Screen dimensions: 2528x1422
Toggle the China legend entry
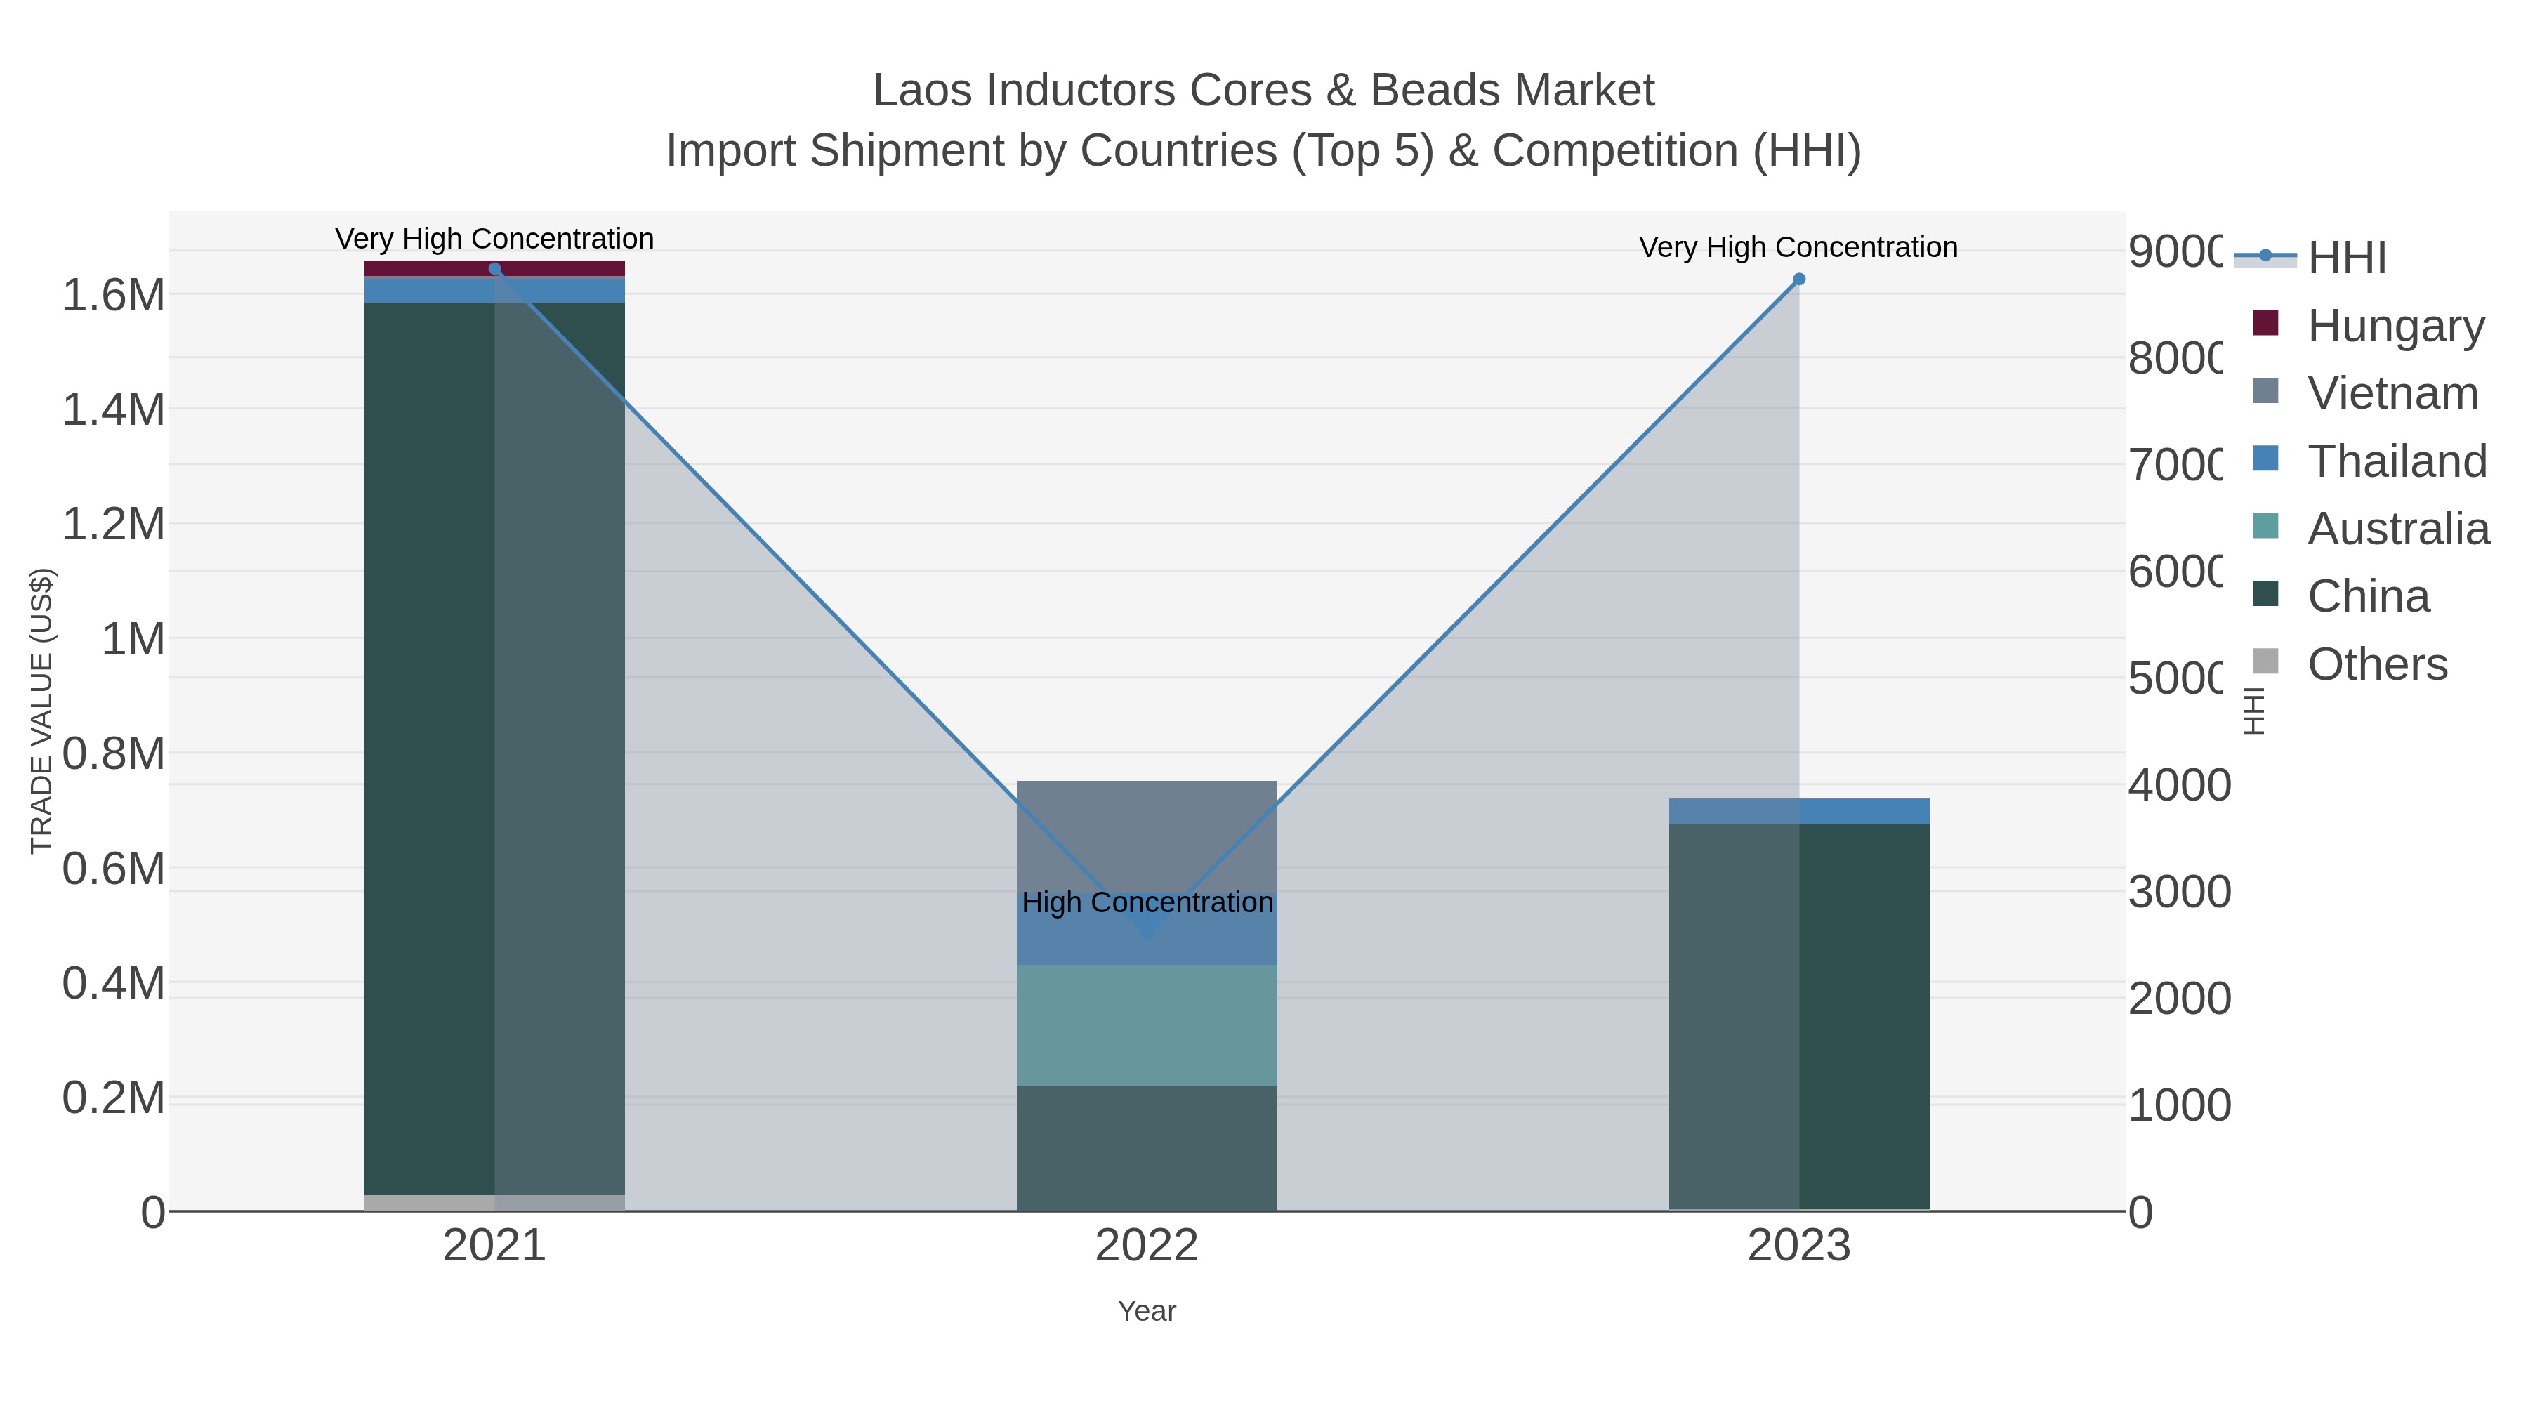[2341, 595]
